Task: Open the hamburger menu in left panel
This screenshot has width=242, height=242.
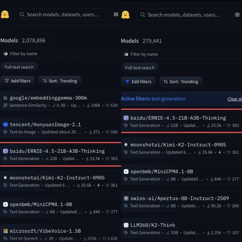Action: coord(116,14)
